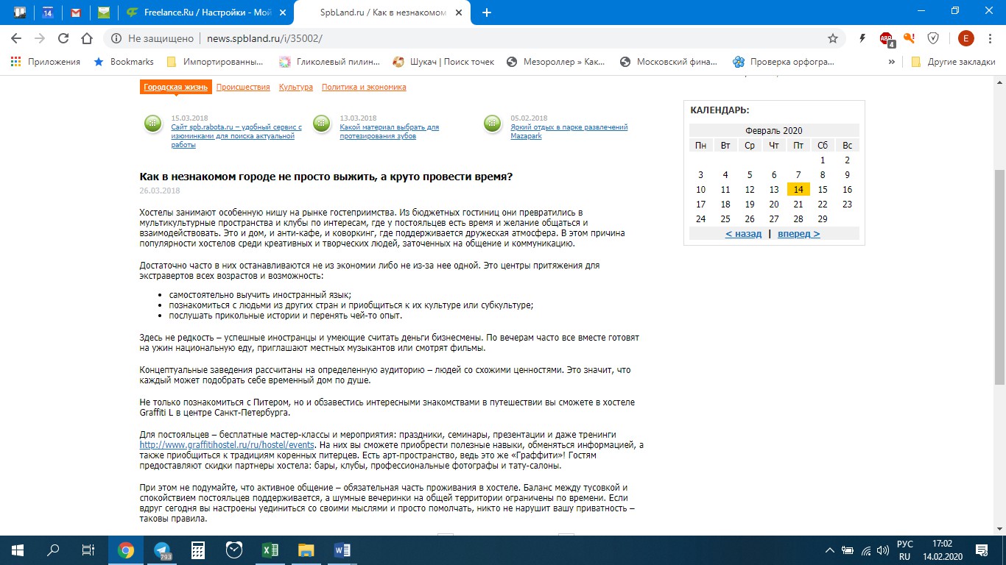The image size is (1006, 565).
Task: Open the Другие закладки folder
Action: point(953,62)
